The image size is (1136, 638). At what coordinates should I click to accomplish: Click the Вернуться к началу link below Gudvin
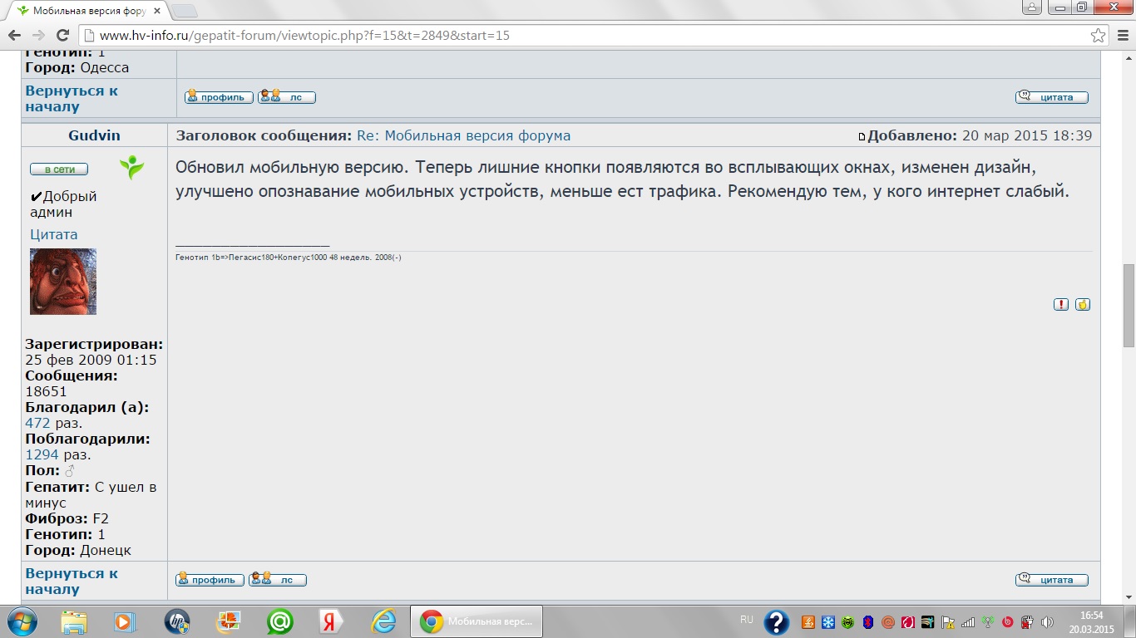(72, 581)
